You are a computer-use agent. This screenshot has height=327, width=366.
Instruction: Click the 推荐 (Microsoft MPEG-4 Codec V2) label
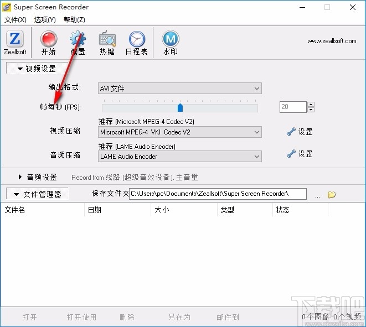coord(146,122)
